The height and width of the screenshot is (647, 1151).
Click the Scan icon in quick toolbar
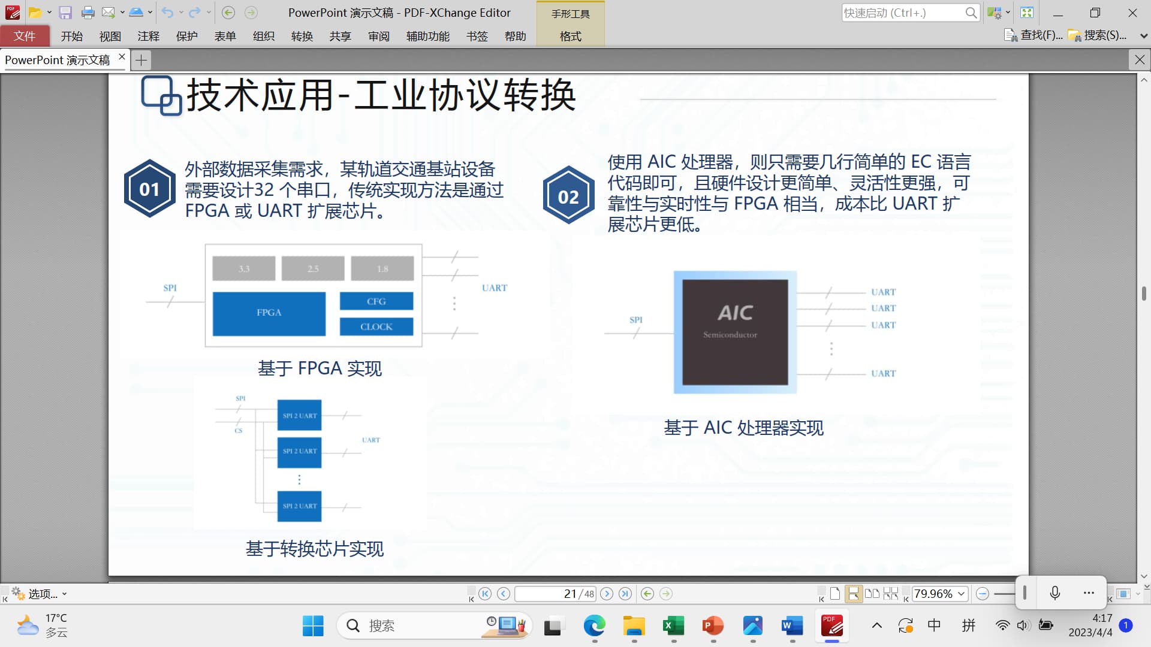136,13
